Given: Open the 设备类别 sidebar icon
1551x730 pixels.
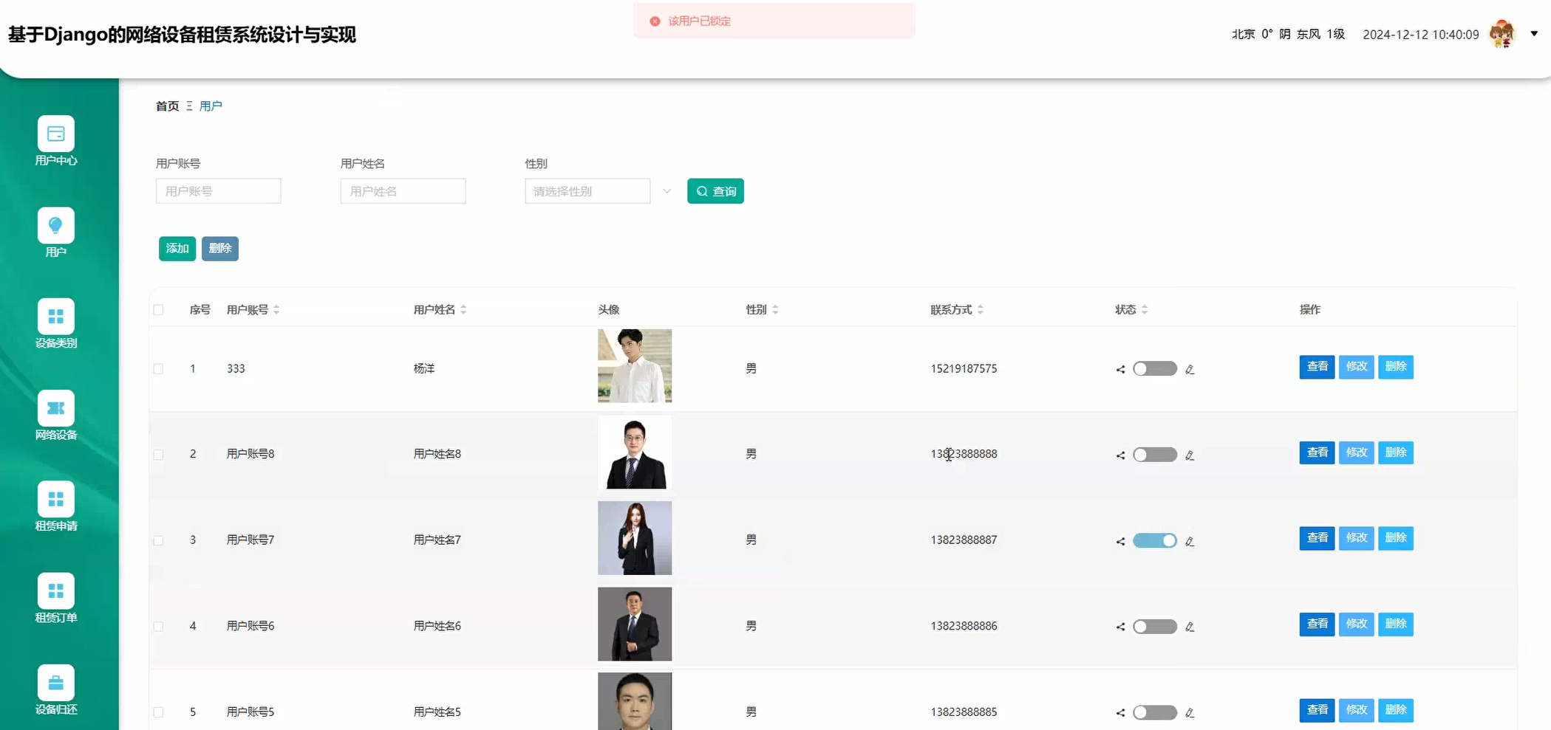Looking at the screenshot, I should coord(56,317).
